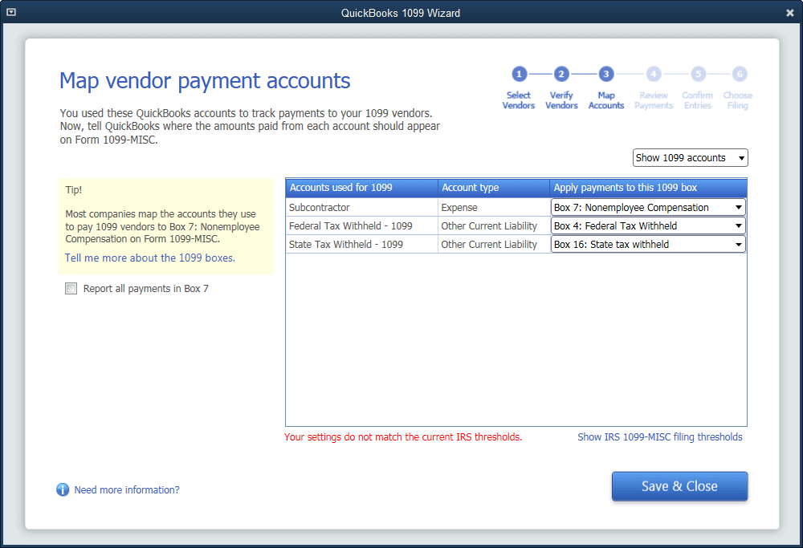Click the blue information icon

pos(63,489)
